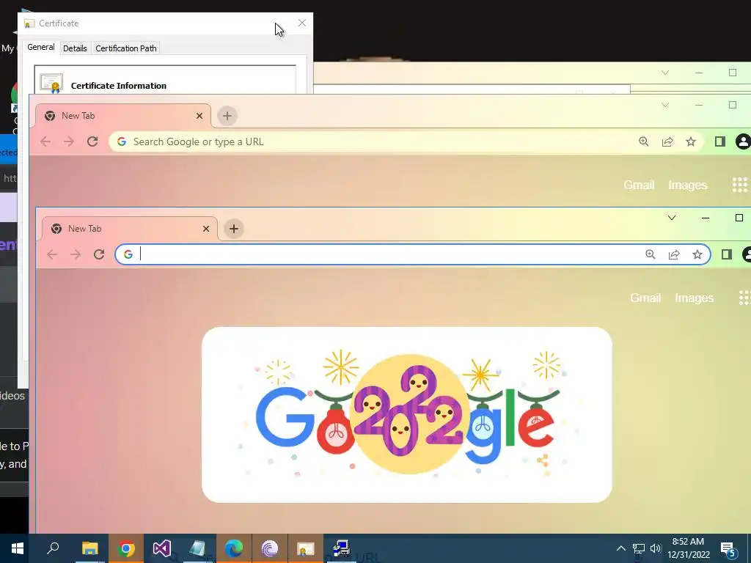Go forward in middle Chrome window
751x563 pixels.
coord(68,141)
